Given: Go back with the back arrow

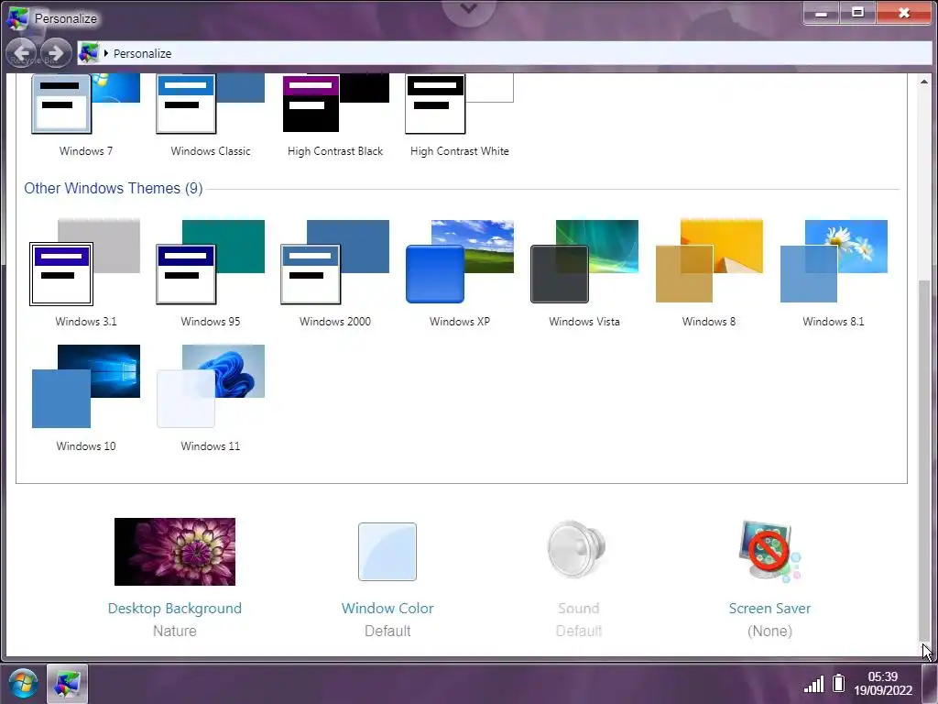Looking at the screenshot, I should tap(22, 53).
